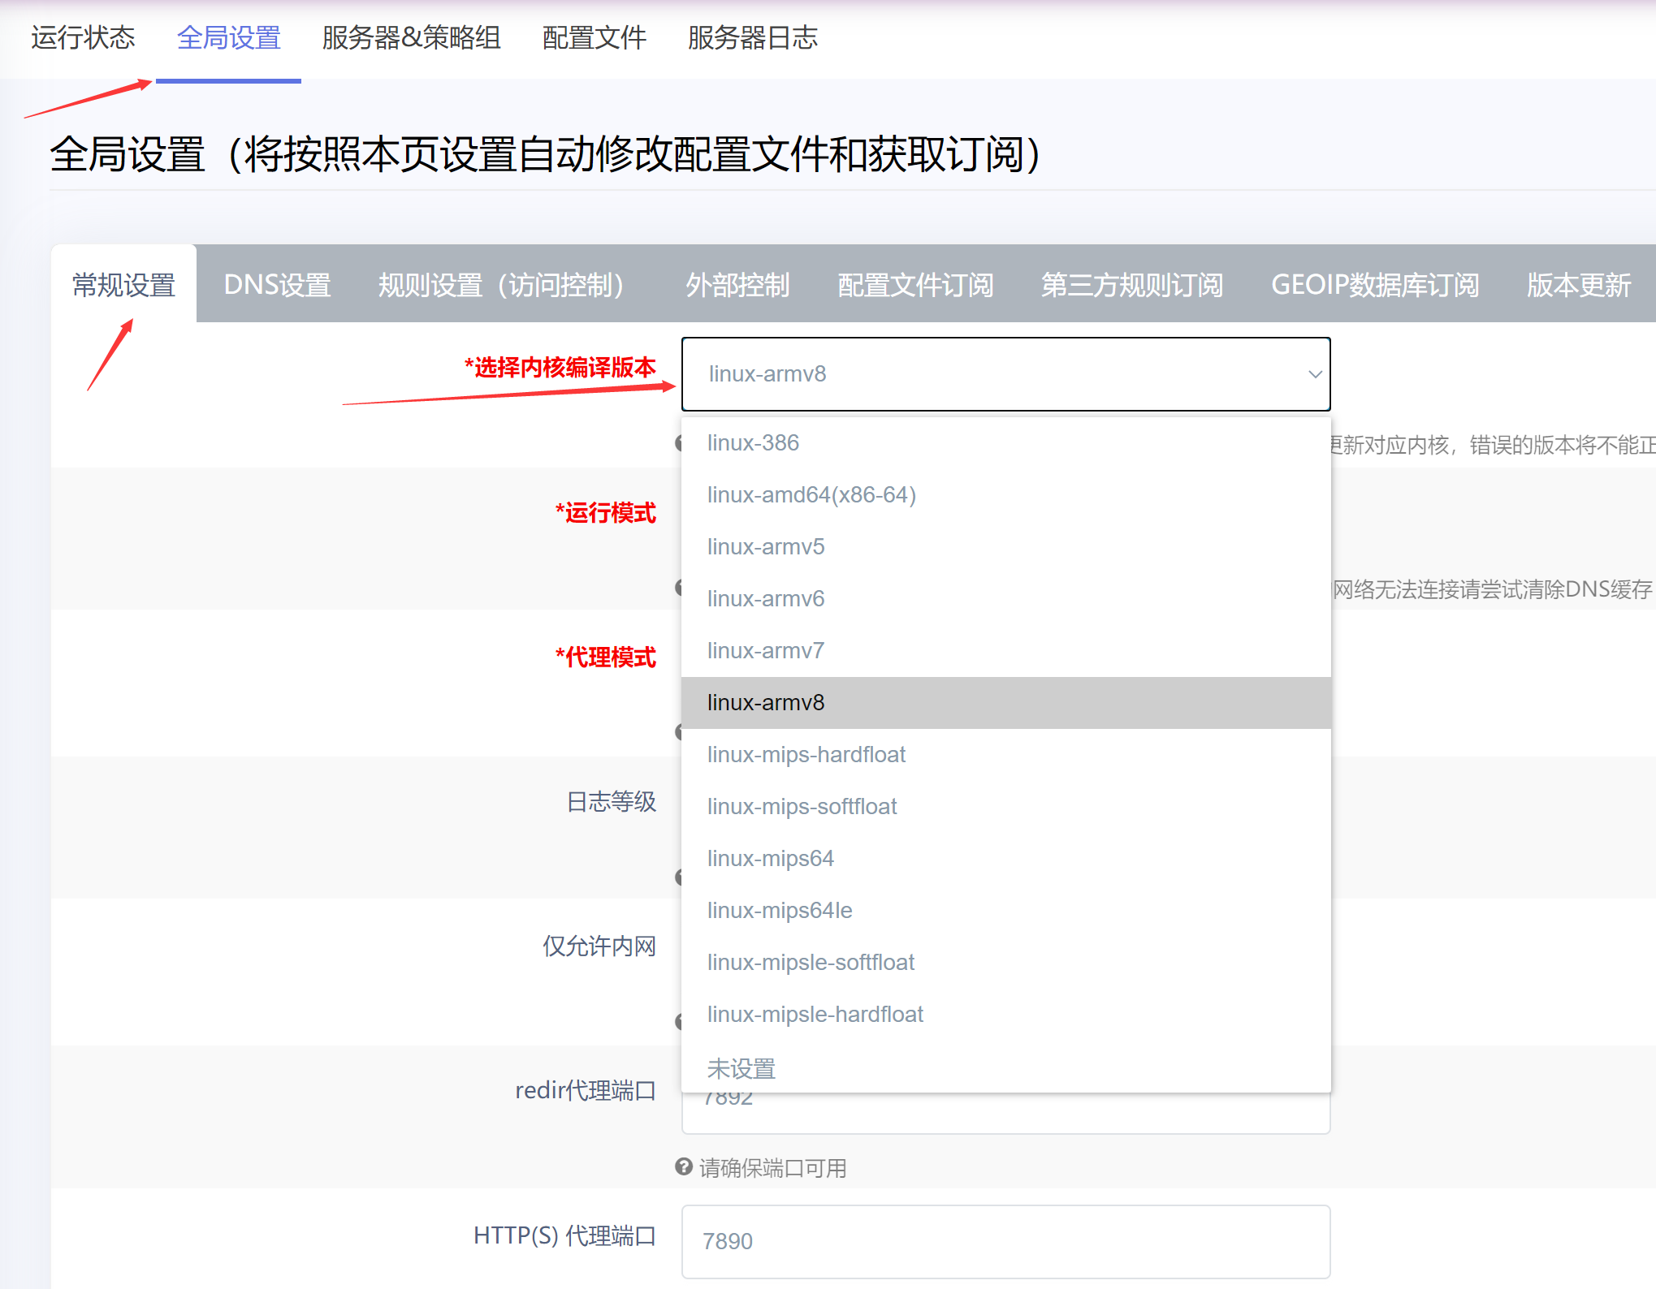This screenshot has height=1289, width=1656.
Task: Click the HTTP(S) 代理端口 input field
Action: (1005, 1241)
